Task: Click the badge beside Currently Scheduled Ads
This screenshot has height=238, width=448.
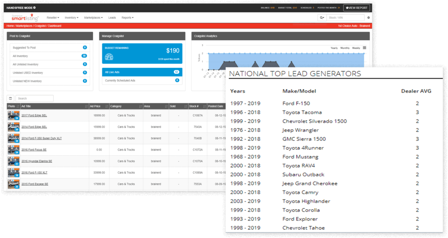Action: point(177,80)
